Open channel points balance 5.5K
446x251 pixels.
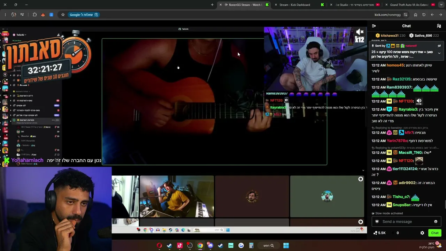coord(379,233)
